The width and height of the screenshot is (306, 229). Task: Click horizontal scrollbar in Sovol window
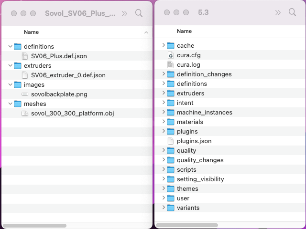pyautogui.click(x=35, y=226)
